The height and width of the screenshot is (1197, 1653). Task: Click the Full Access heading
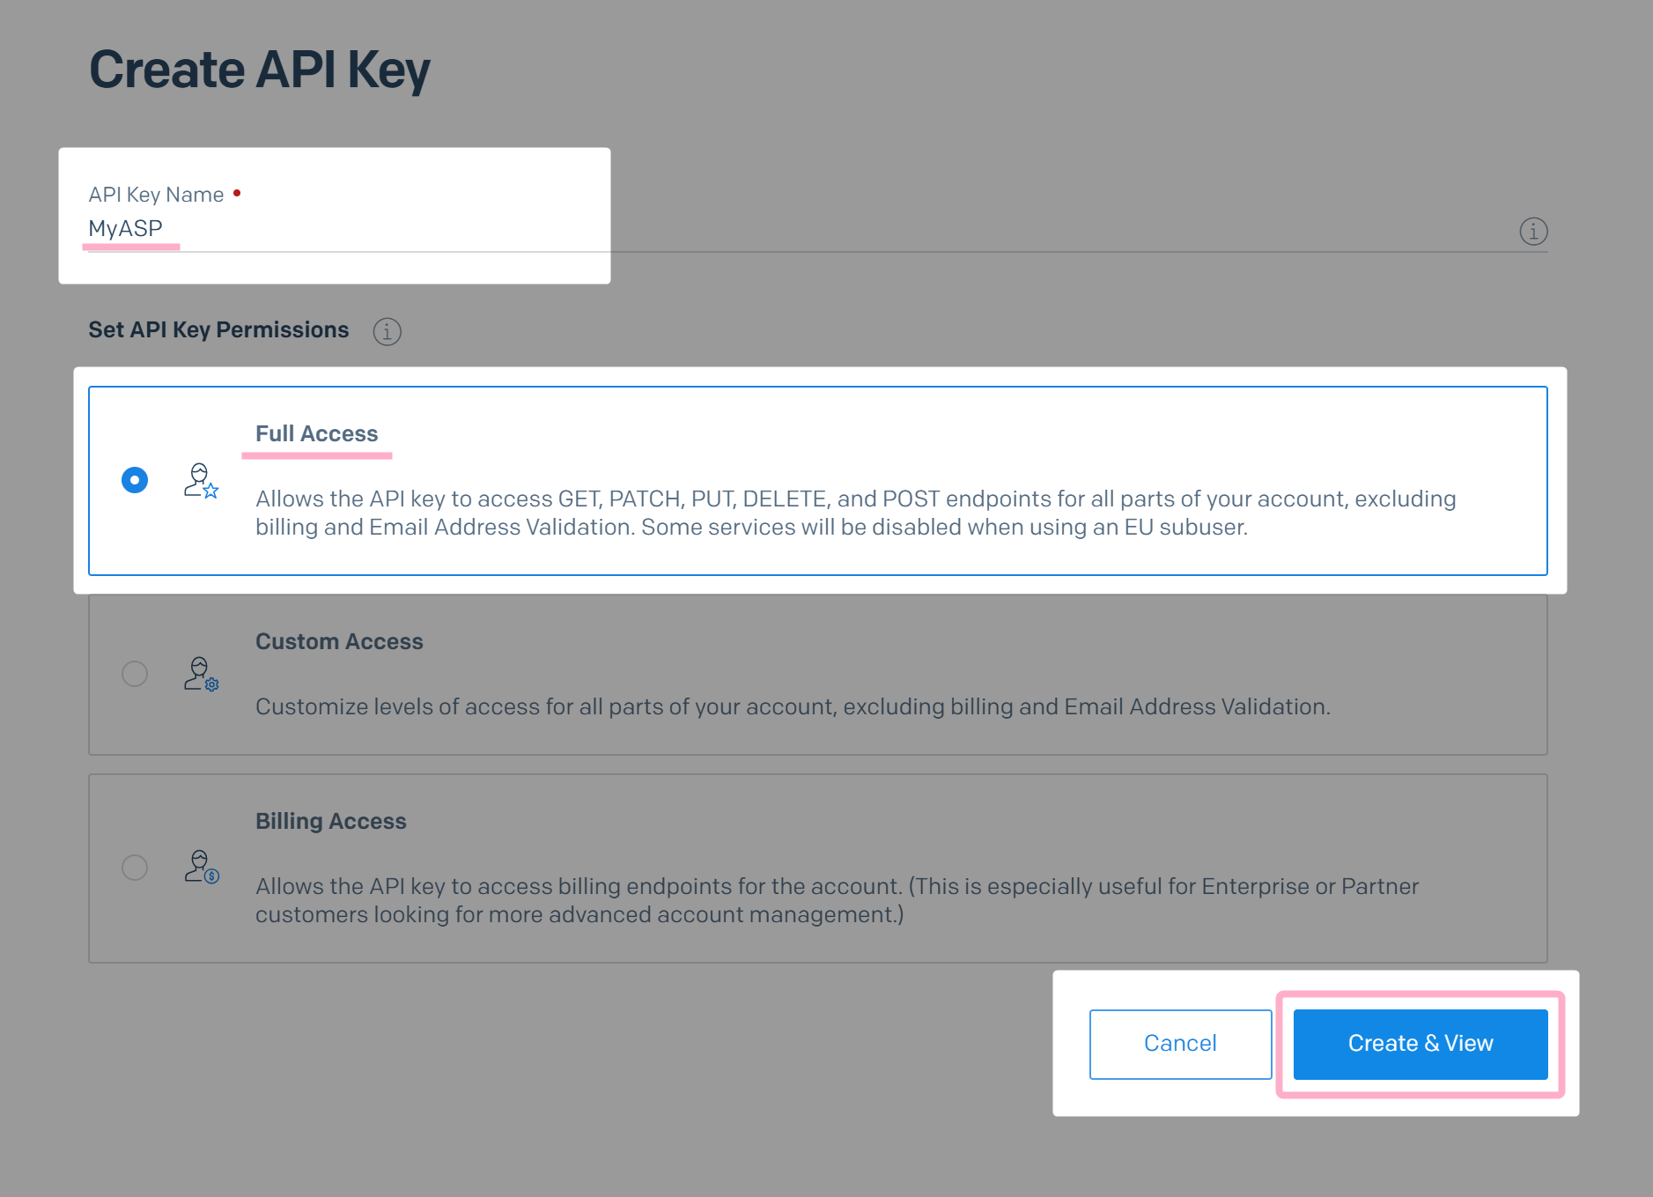(x=316, y=433)
